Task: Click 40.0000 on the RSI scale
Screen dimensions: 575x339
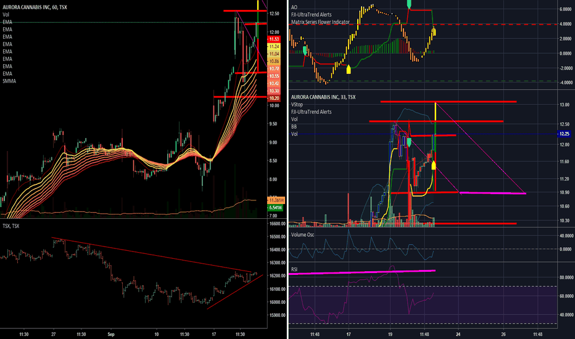Action: pos(566,315)
